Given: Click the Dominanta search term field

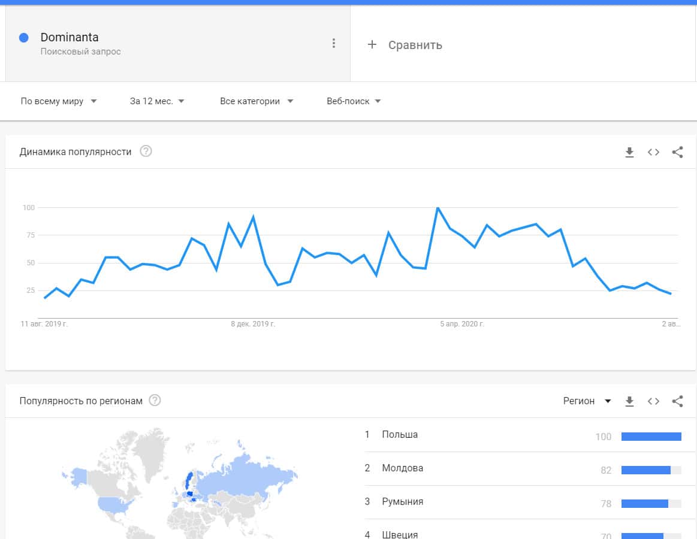Looking at the screenshot, I should point(70,38).
